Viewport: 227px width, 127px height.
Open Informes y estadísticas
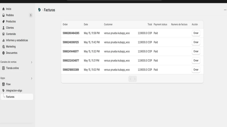pos(17,40)
